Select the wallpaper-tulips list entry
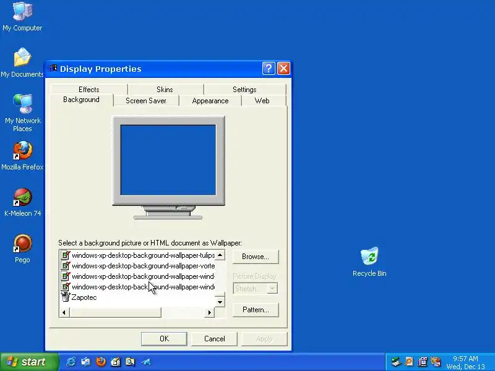Viewport: 495px width, 371px height. point(137,255)
